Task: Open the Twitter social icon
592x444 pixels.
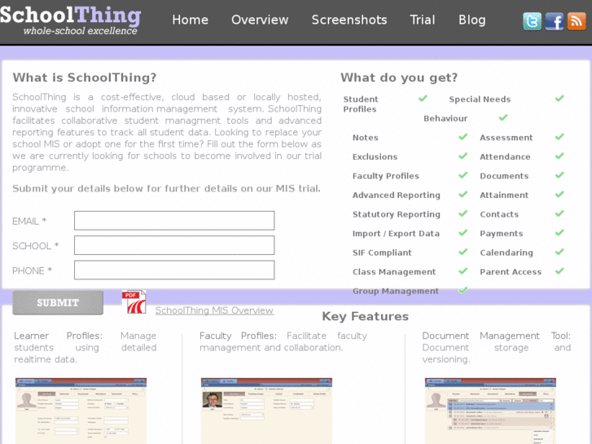Action: [x=532, y=21]
